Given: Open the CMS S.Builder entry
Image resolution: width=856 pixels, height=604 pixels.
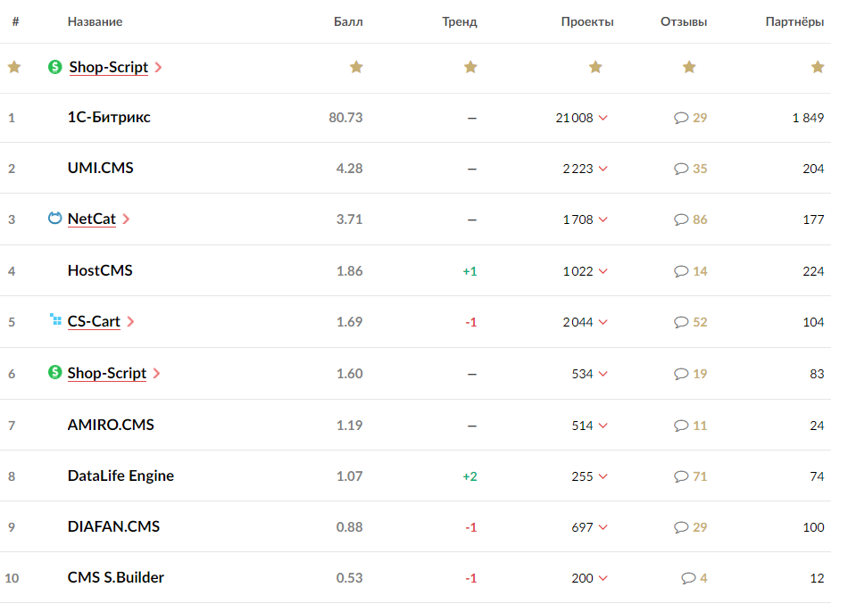Looking at the screenshot, I should tap(116, 577).
